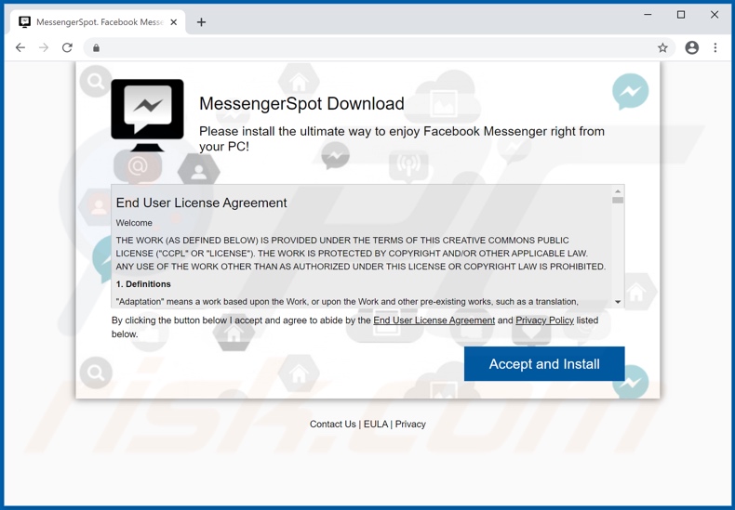Image resolution: width=735 pixels, height=510 pixels.
Task: Open the Privacy Policy link in sentence
Action: pos(544,320)
